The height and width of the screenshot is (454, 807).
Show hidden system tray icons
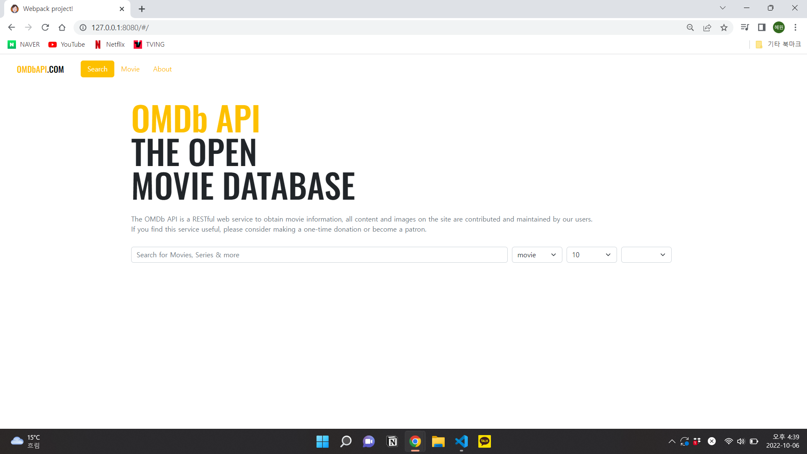point(672,441)
